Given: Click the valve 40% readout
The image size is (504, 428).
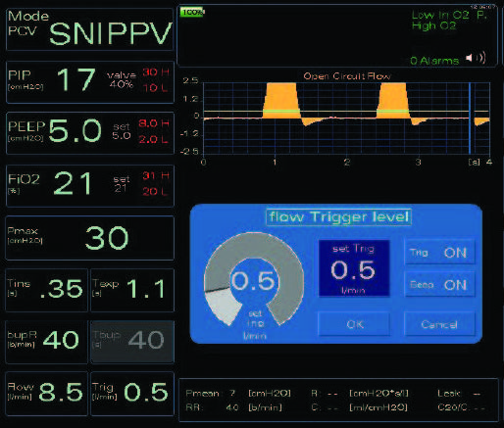Looking at the screenshot, I should click(122, 79).
